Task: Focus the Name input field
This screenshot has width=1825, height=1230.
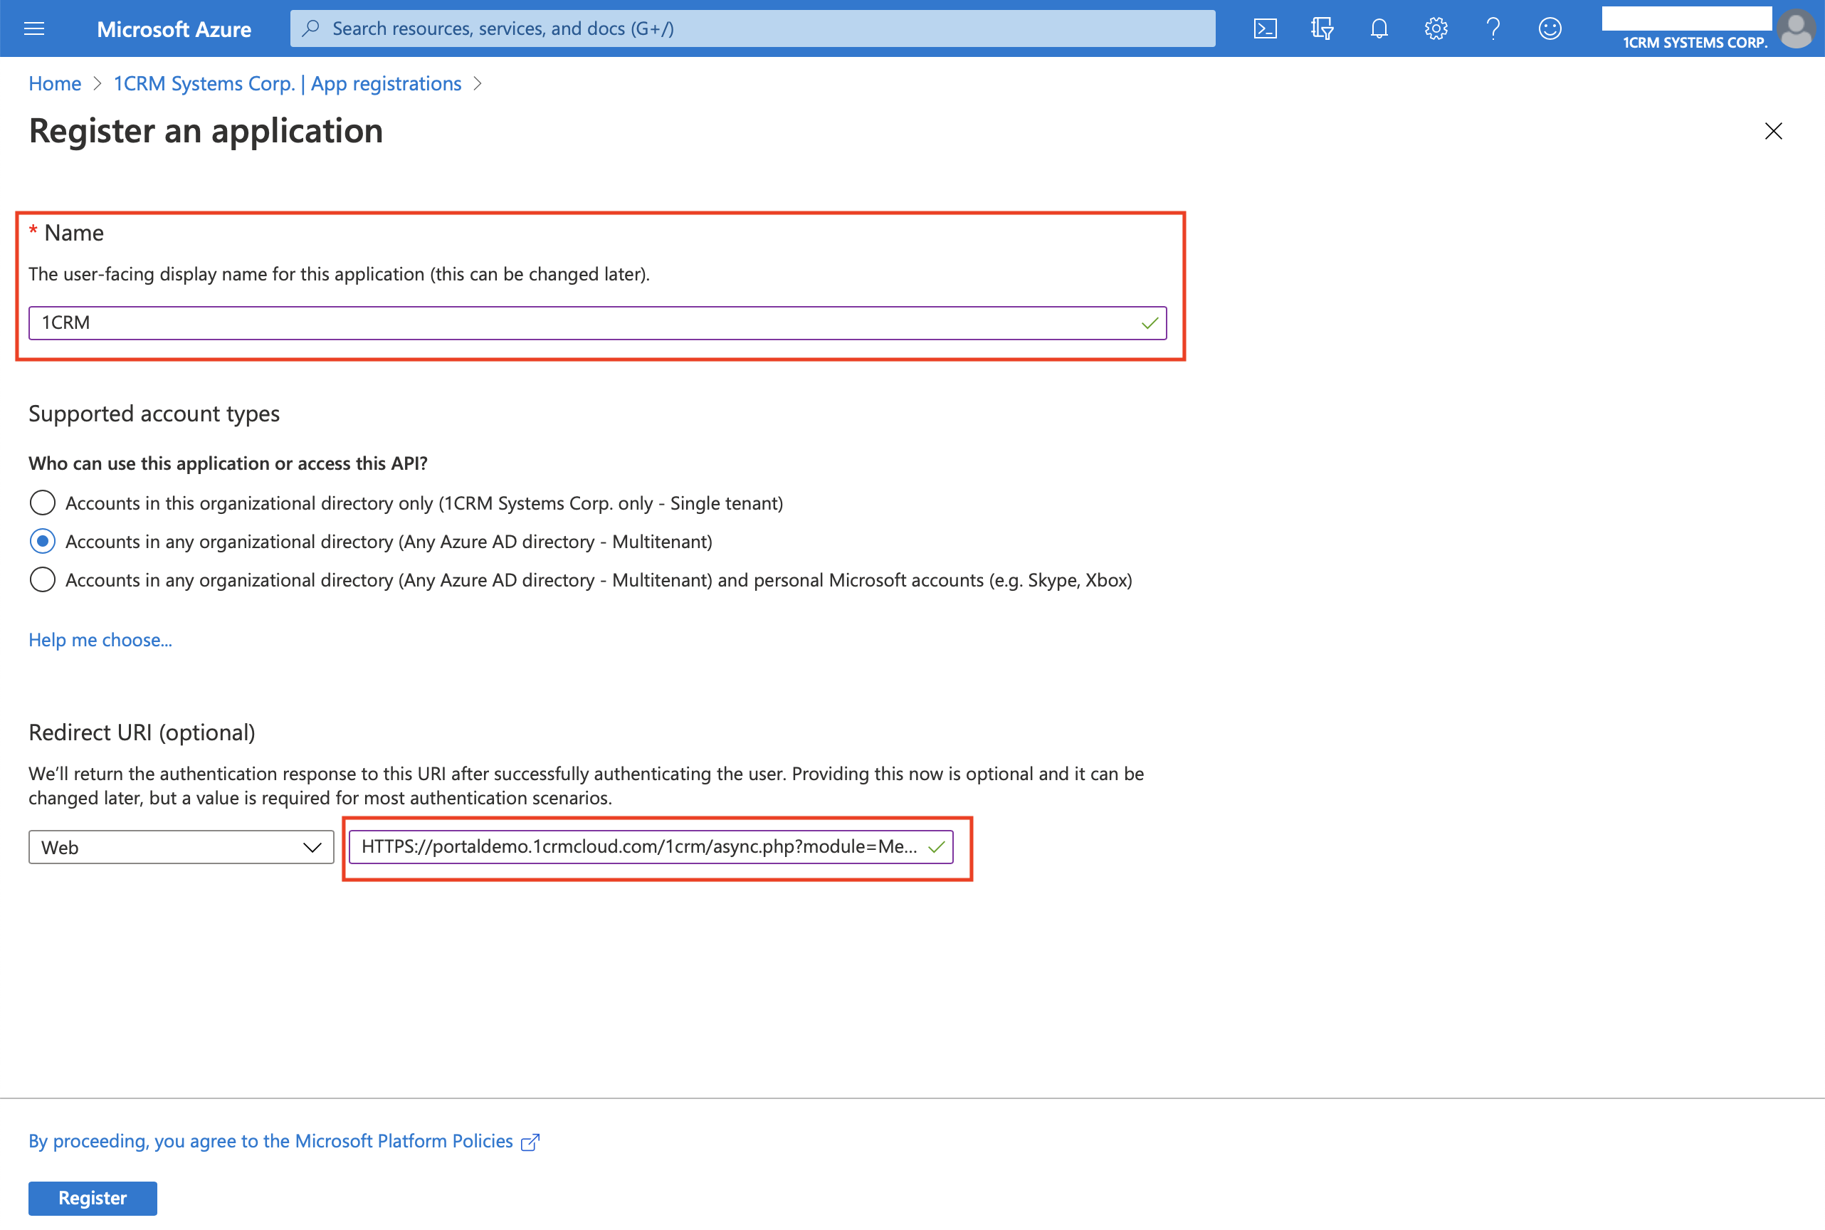Action: pyautogui.click(x=598, y=322)
